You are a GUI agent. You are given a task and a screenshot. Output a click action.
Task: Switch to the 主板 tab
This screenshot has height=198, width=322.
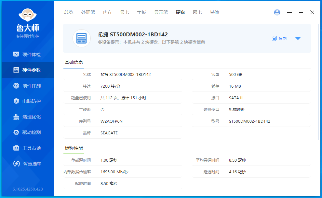(x=141, y=13)
